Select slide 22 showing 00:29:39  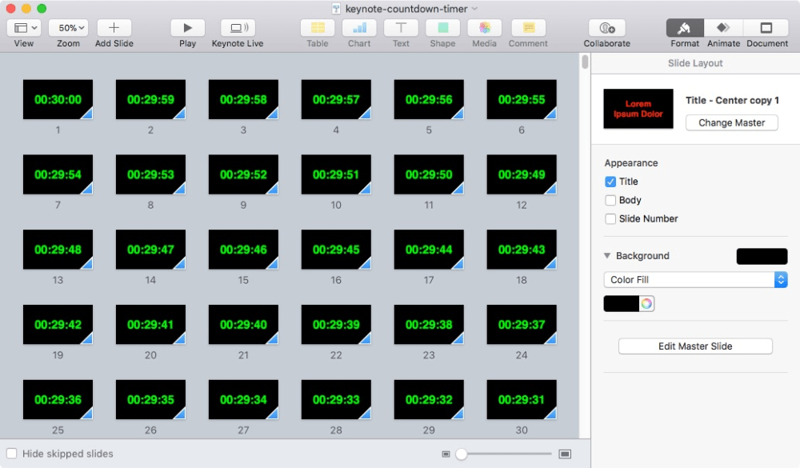pyautogui.click(x=336, y=324)
